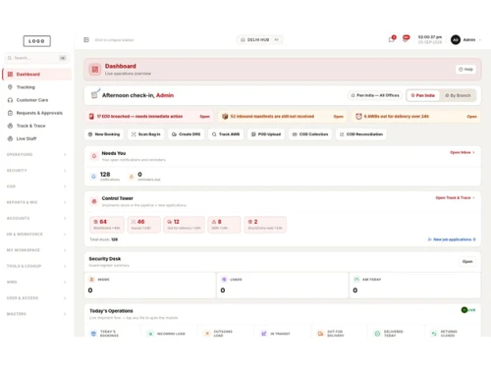
Task: Open the notifications bell with red badge
Action: [392, 39]
